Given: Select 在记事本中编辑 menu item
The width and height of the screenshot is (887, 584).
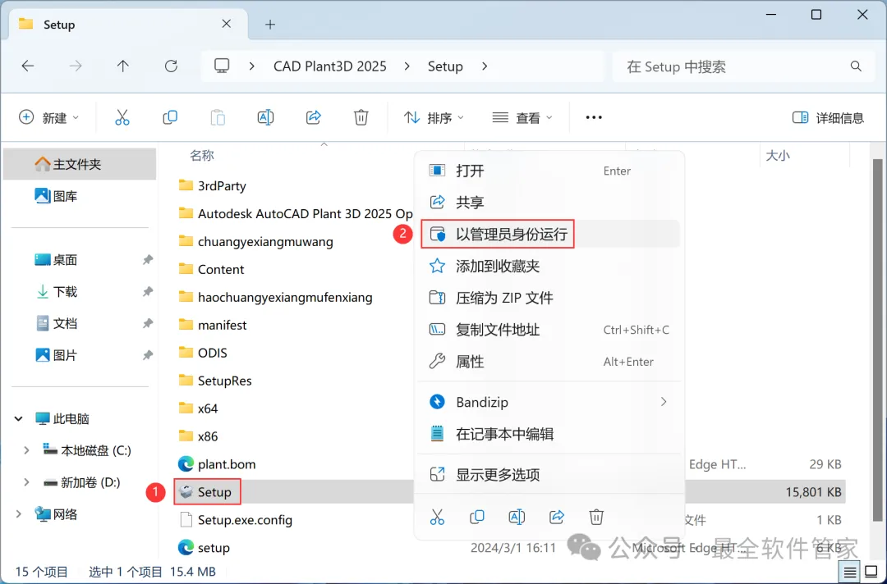Looking at the screenshot, I should tap(549, 434).
